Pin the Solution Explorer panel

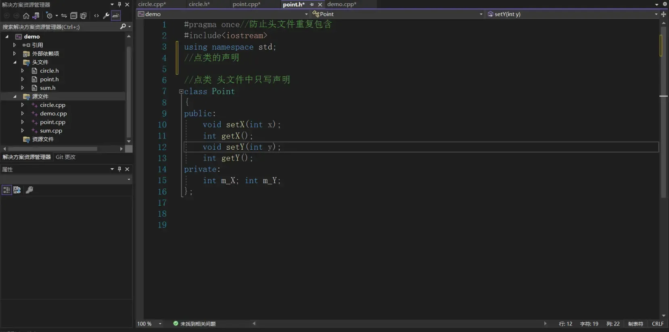119,4
